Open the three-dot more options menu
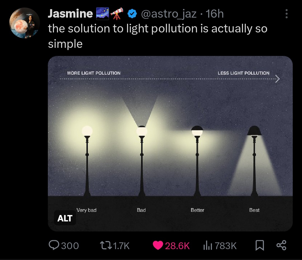Screen dimensions: 302x260 pos(287,14)
